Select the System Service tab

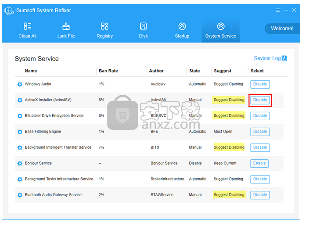pyautogui.click(x=220, y=31)
